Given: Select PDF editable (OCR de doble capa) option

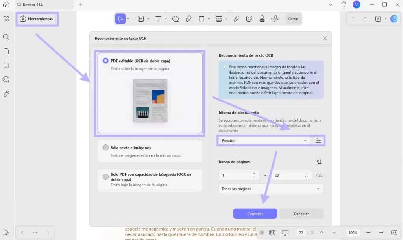Looking at the screenshot, I should (x=105, y=61).
